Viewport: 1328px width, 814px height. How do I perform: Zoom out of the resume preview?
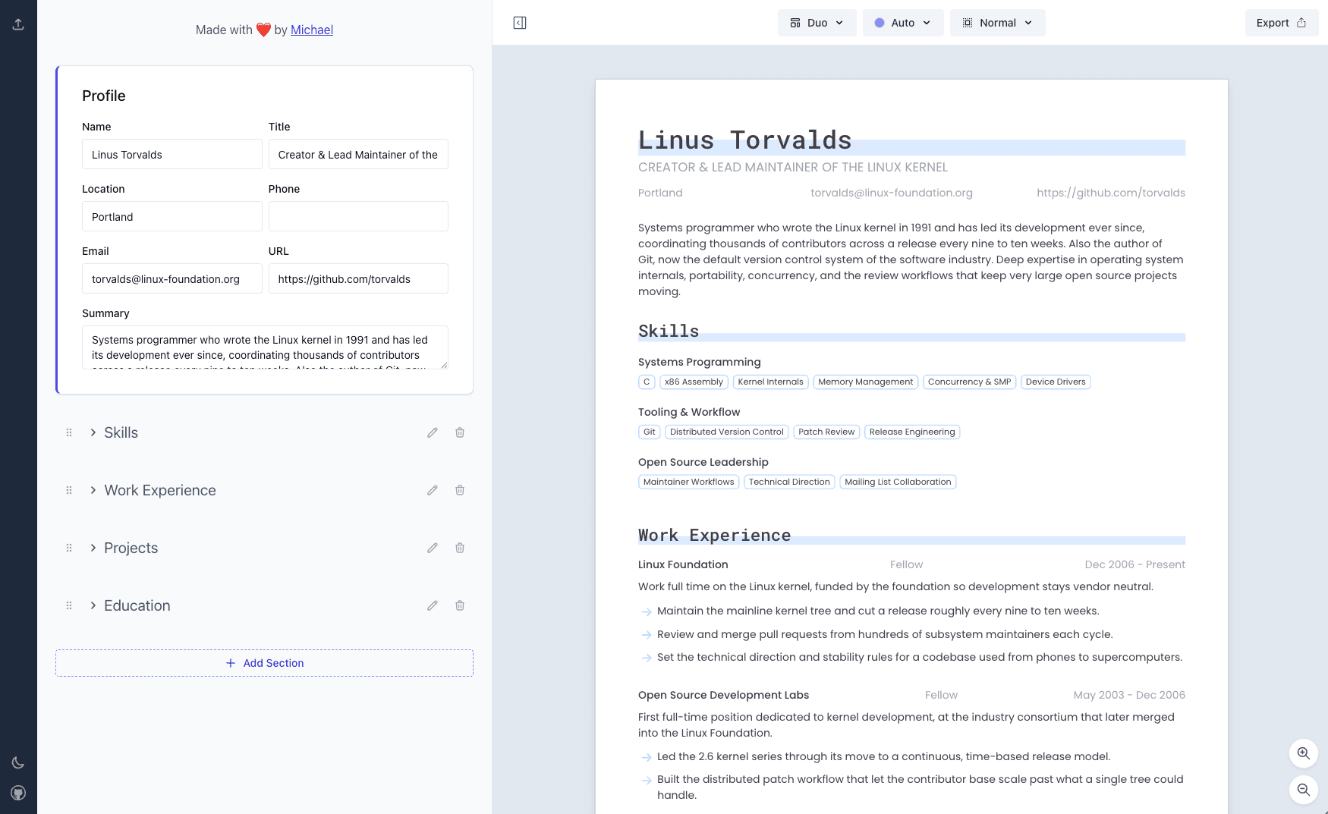pos(1304,790)
